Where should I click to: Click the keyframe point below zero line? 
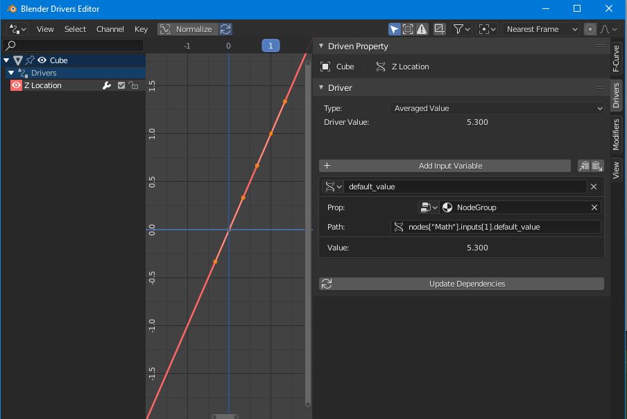click(x=215, y=262)
